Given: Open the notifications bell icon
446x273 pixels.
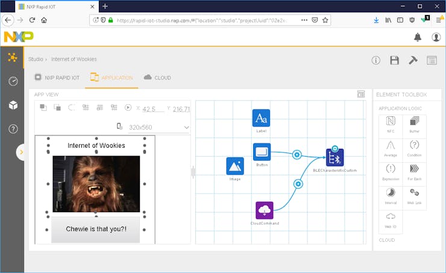Looking at the screenshot, I should (x=417, y=37).
